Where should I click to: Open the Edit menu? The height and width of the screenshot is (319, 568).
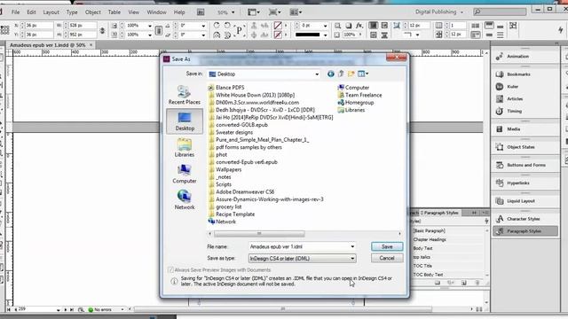[32, 12]
